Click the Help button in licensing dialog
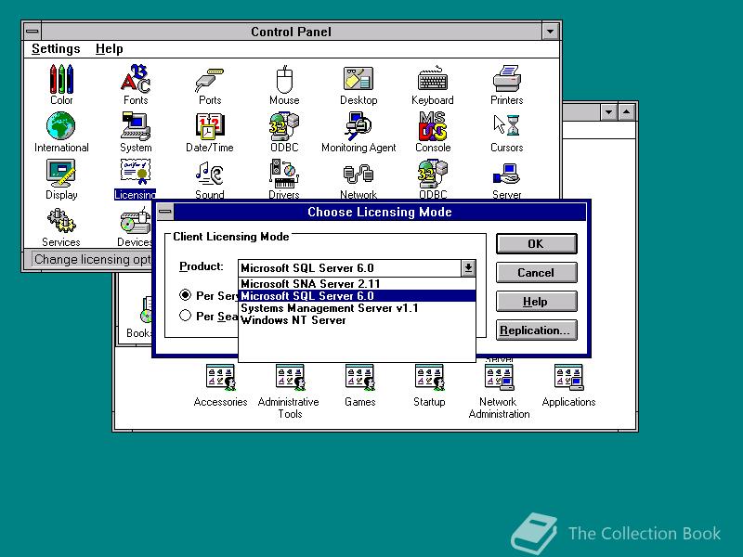Screen dimensions: 743x557 pyautogui.click(x=537, y=301)
